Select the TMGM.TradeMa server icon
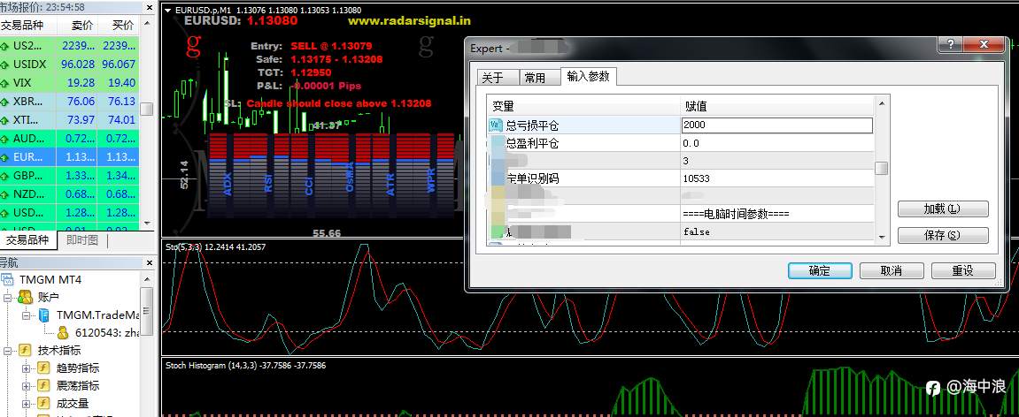Screen dimensions: 1019x417 (43, 315)
